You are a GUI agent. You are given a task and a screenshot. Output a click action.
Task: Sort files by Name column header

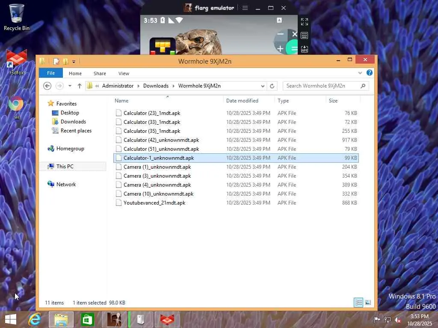168,101
